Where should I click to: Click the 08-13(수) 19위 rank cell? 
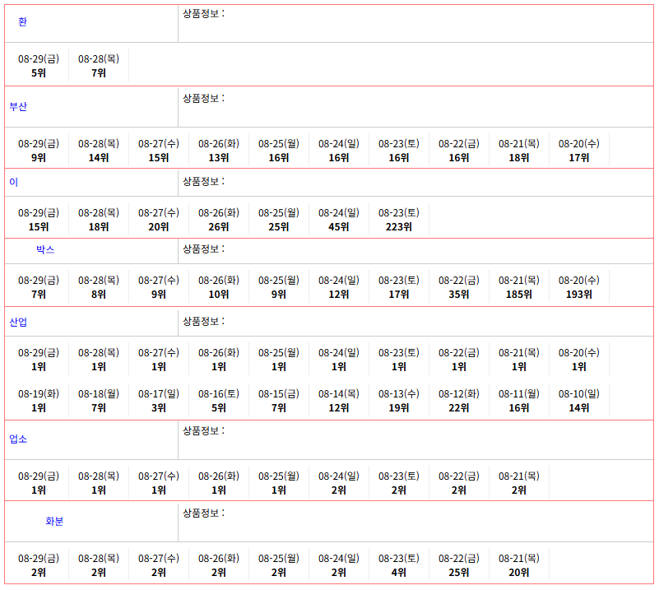pos(399,401)
